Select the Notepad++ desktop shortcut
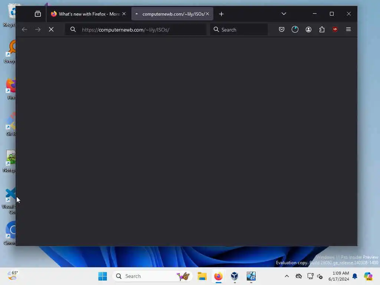380x285 pixels. 10,161
